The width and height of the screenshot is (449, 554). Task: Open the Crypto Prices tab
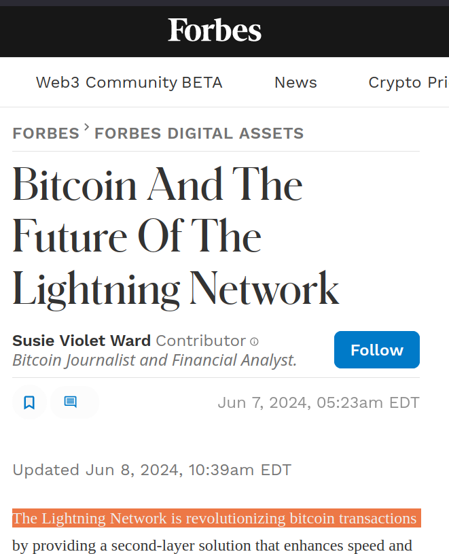[x=408, y=83]
